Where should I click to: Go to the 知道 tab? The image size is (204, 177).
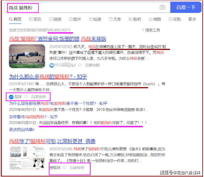(95, 19)
